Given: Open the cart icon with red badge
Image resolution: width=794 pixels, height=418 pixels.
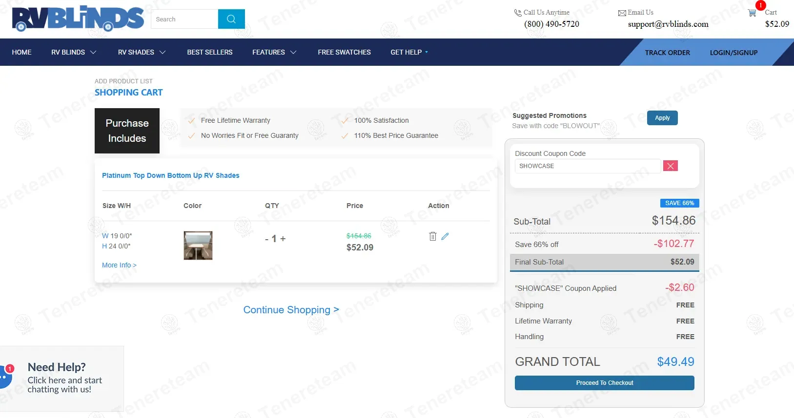Looking at the screenshot, I should (x=752, y=13).
